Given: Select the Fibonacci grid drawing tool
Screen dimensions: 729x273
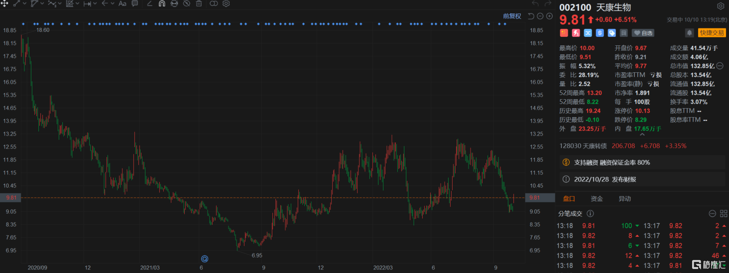Looking at the screenshot, I should pyautogui.click(x=70, y=3).
